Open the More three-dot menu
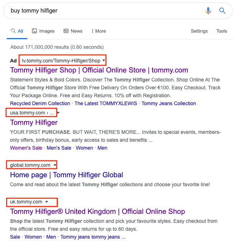This screenshot has width=234, height=244. tap(99, 31)
